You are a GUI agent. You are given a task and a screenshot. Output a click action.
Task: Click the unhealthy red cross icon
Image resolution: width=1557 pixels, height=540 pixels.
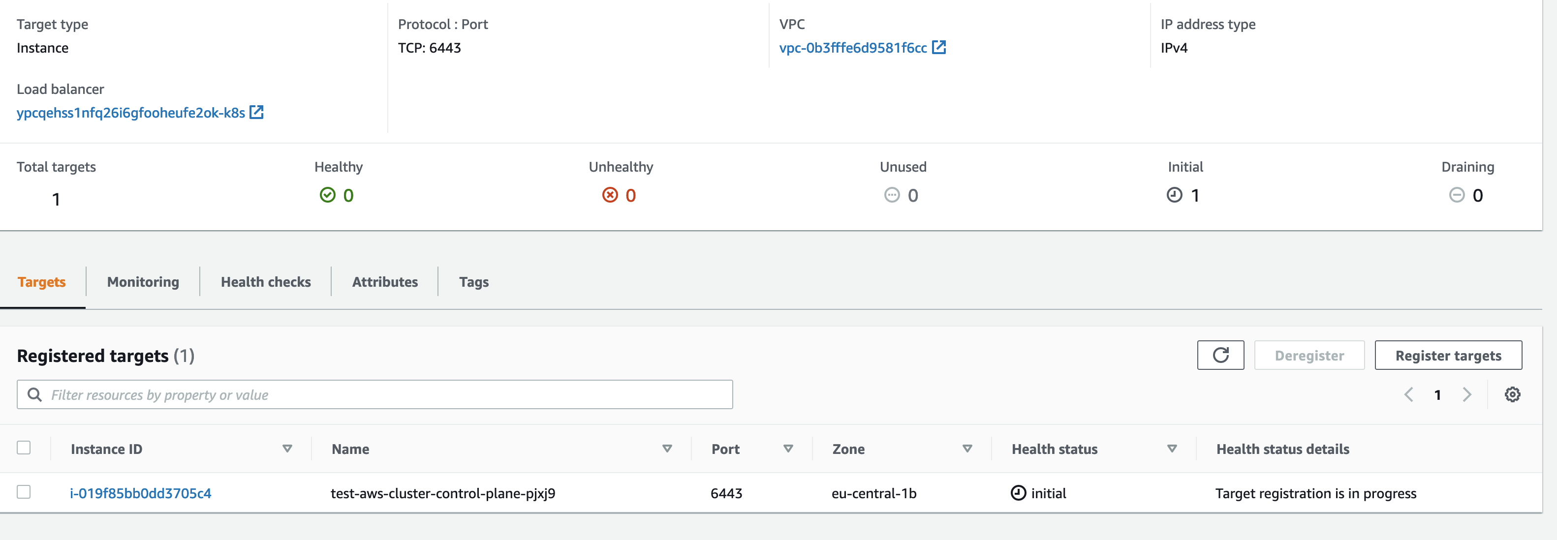[609, 194]
